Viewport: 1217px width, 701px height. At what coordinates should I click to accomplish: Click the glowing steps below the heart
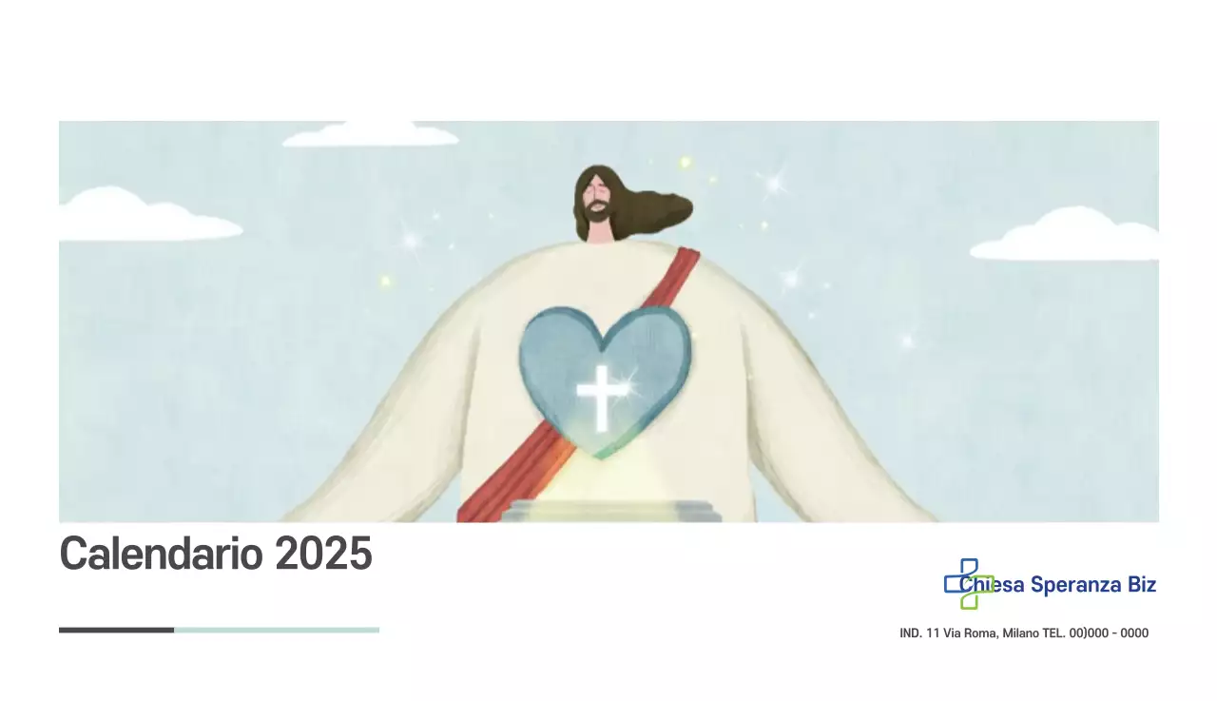(x=611, y=511)
